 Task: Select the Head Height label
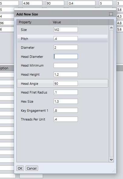pyautogui.click(x=30, y=75)
